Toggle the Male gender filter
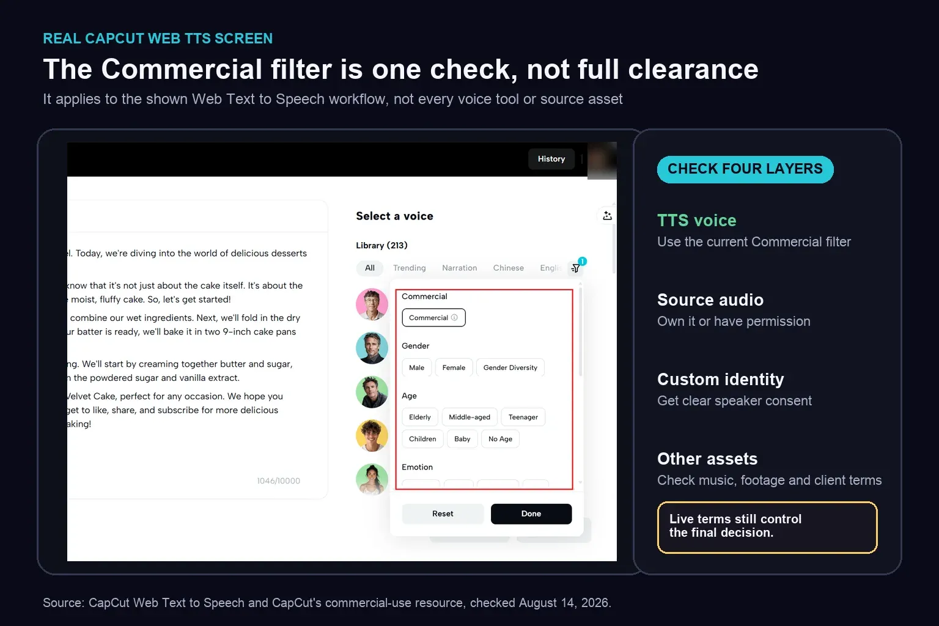Viewport: 939px width, 626px height. [416, 367]
